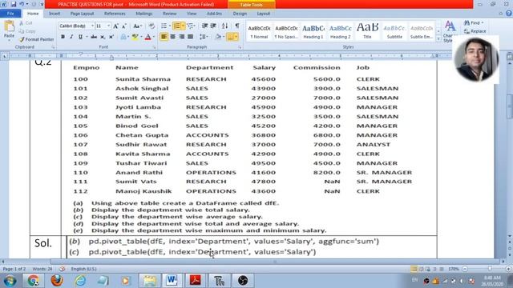
Task: Click the Increase Indent icon
Action: [213, 26]
